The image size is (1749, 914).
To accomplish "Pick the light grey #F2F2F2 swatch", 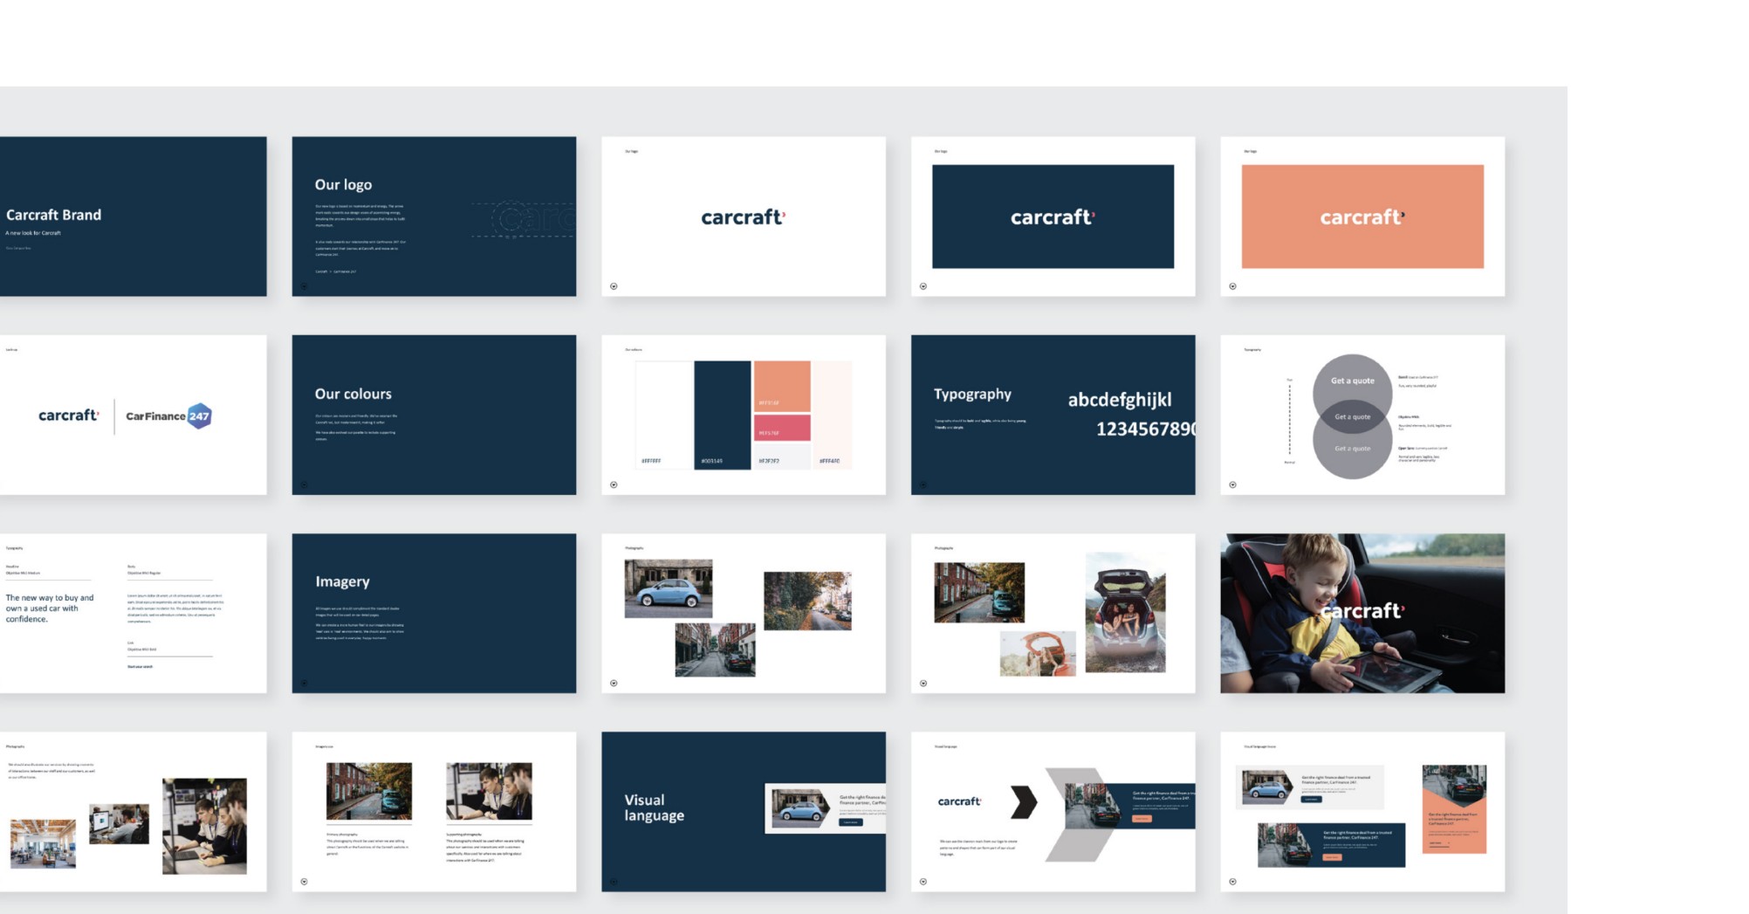I will [782, 456].
